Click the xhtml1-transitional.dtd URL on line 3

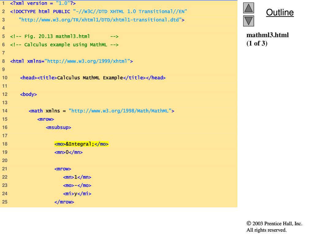[x=101, y=20]
